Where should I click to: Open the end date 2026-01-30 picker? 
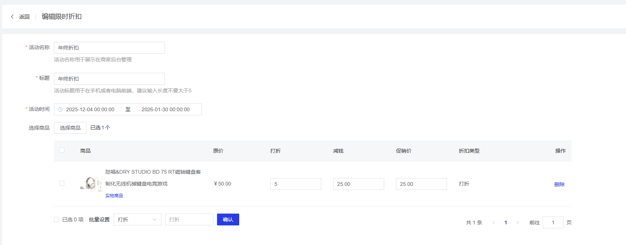pos(165,109)
